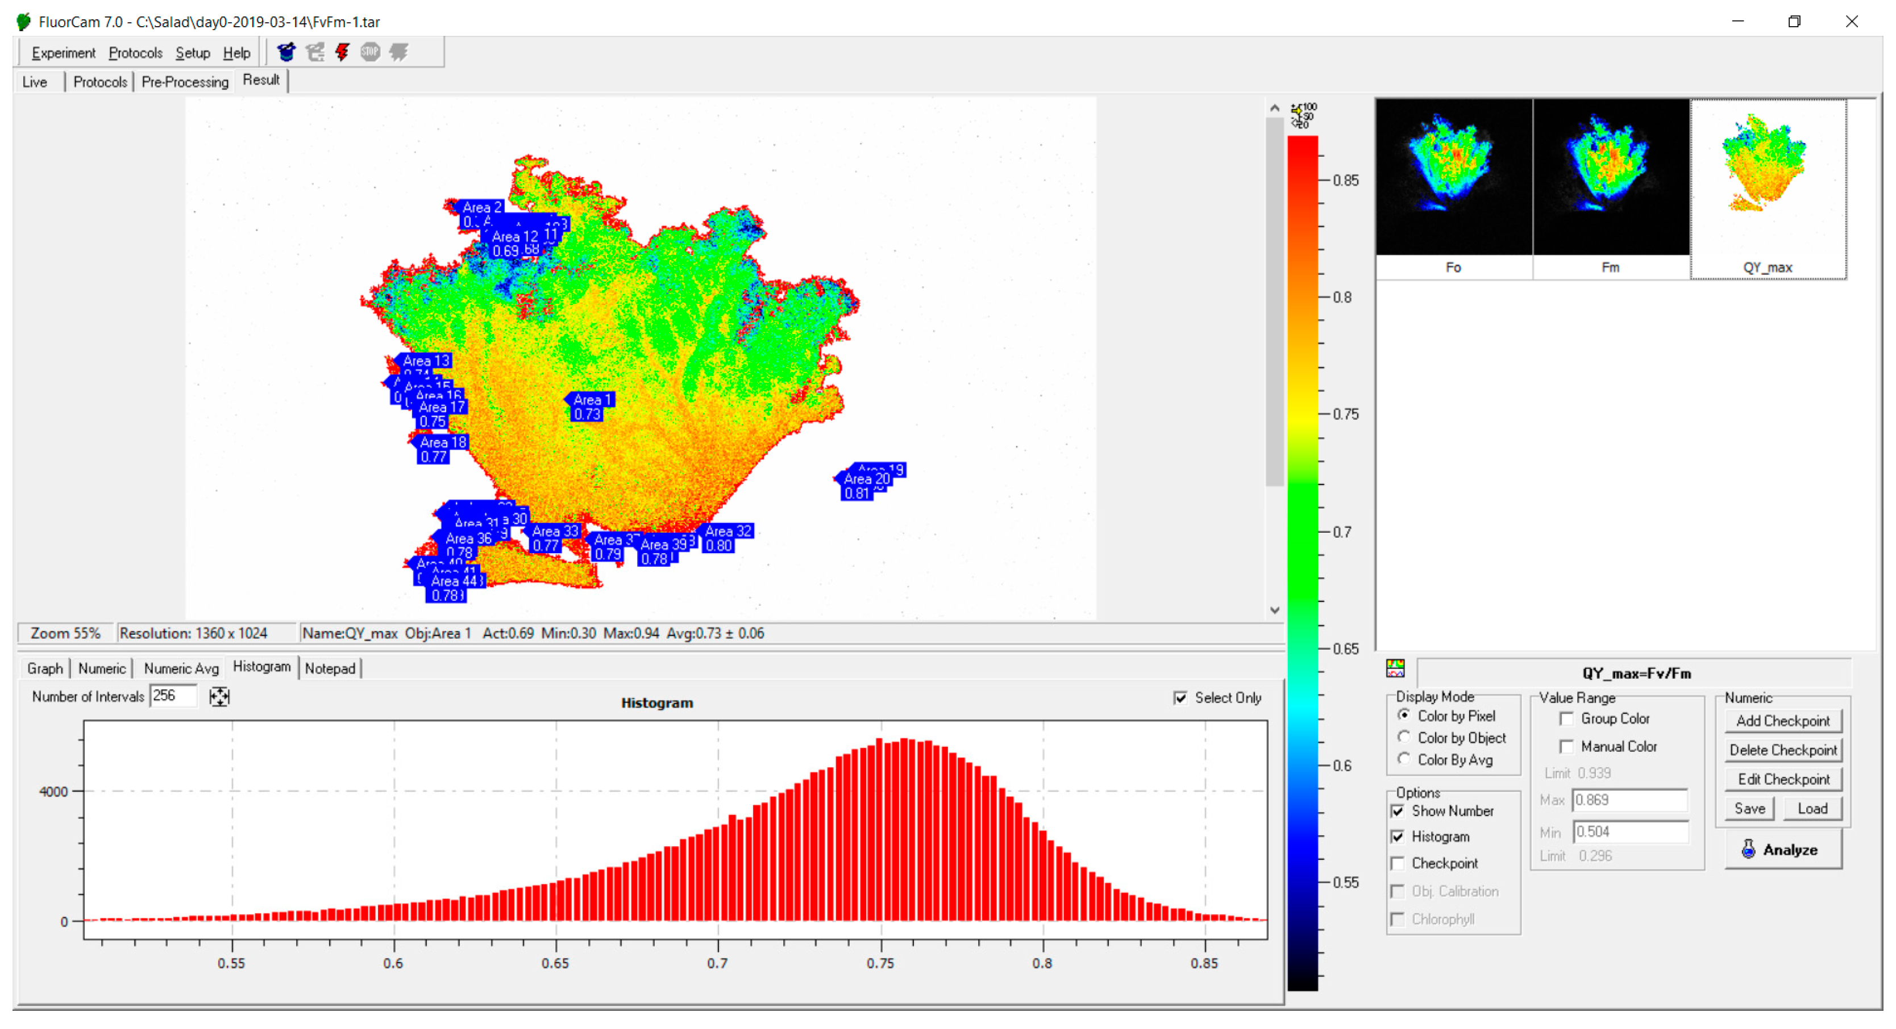Click the histogram autoscale crosshair icon
1896x1029 pixels.
coord(219,696)
